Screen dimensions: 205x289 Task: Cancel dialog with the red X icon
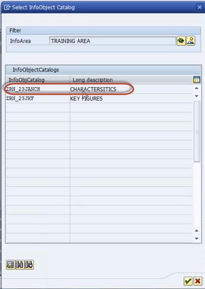pyautogui.click(x=197, y=281)
